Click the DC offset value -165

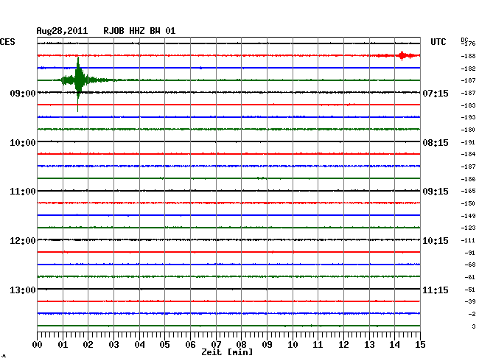click(468, 191)
